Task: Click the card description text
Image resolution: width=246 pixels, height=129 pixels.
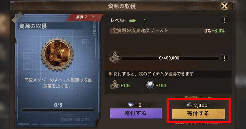Action: pos(58,83)
